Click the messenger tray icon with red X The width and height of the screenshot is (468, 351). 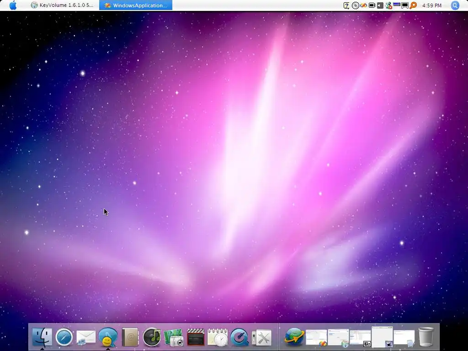(388, 5)
